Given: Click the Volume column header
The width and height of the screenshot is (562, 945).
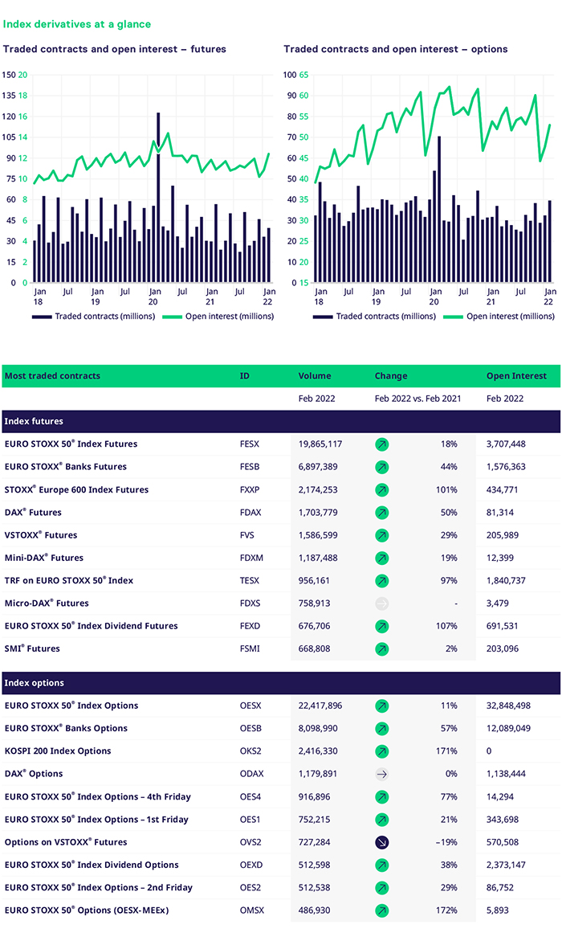Looking at the screenshot, I should pyautogui.click(x=315, y=376).
